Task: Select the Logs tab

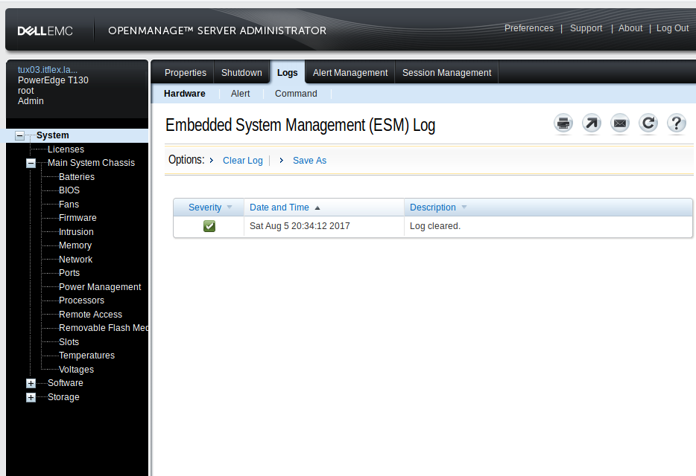Action: 287,73
